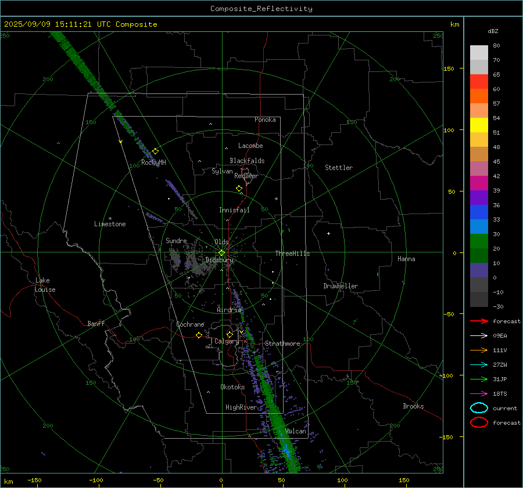Click the Cochrane label
This screenshot has width=523, height=488.
[190, 324]
